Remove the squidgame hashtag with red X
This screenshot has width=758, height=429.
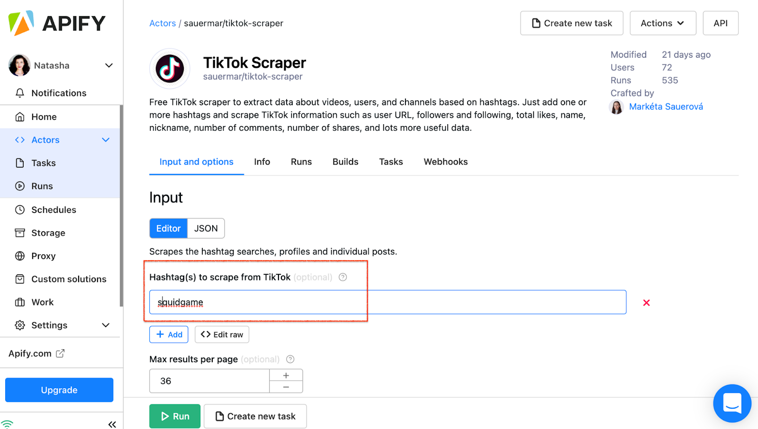pos(646,302)
